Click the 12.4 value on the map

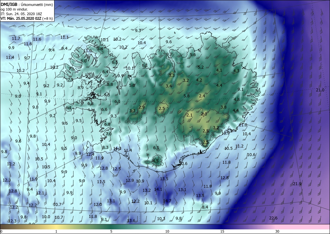click(x=90, y=154)
